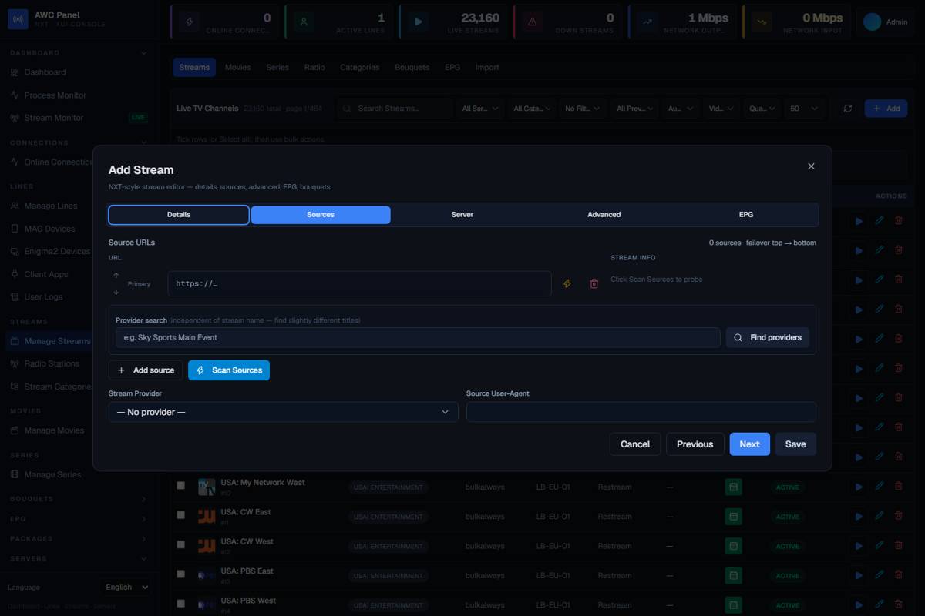
Task: Click Find providers button
Action: [x=768, y=337]
